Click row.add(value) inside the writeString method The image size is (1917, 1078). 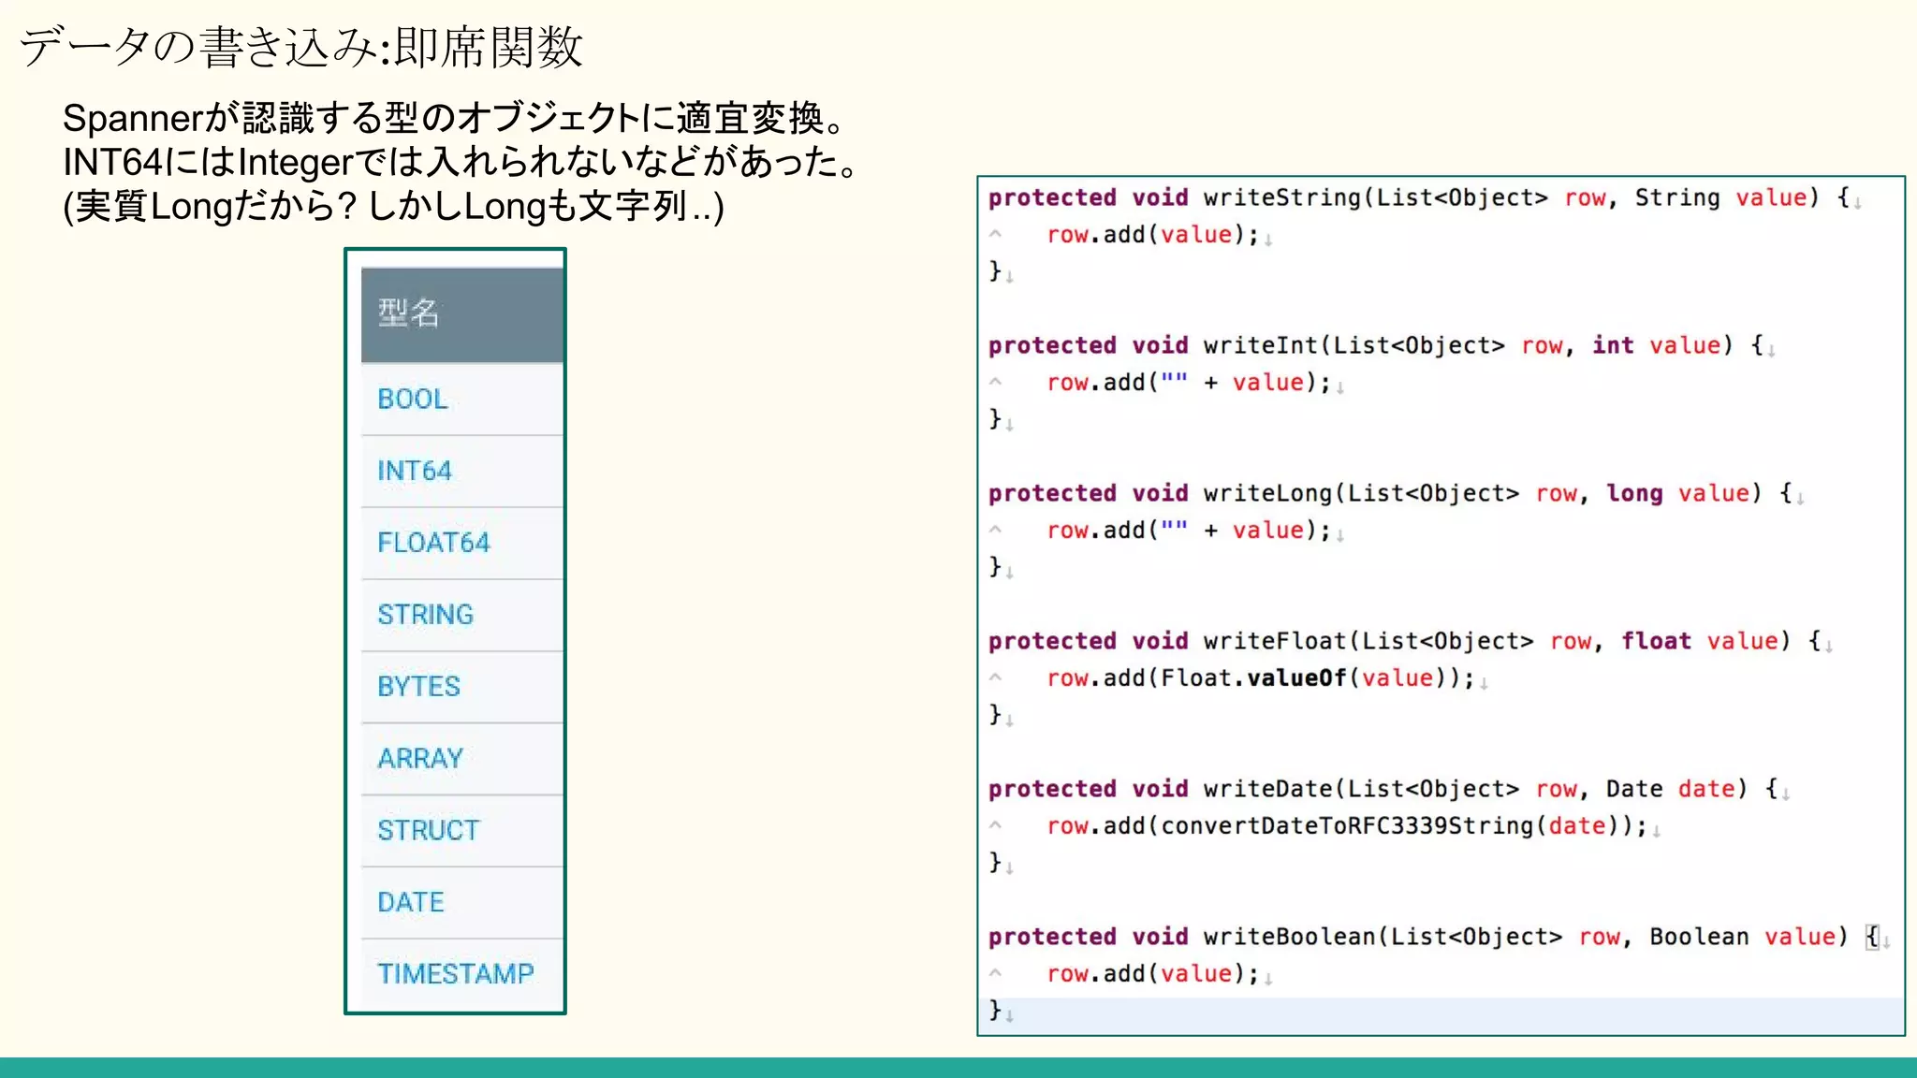click(x=1153, y=235)
